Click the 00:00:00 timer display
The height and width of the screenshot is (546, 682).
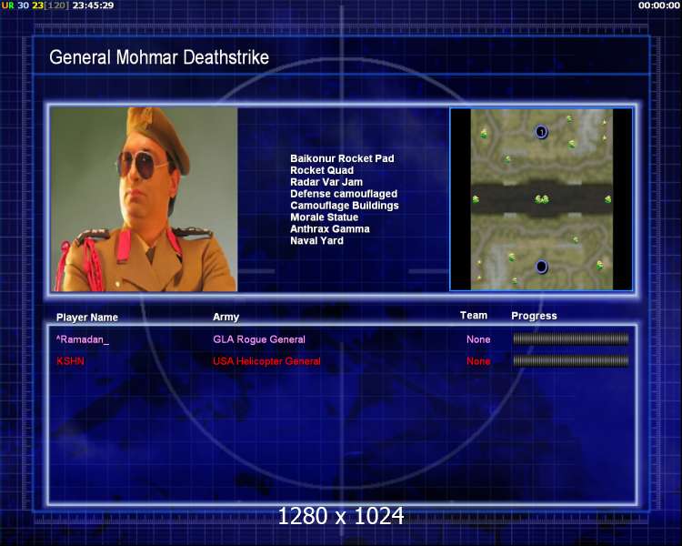(x=659, y=5)
